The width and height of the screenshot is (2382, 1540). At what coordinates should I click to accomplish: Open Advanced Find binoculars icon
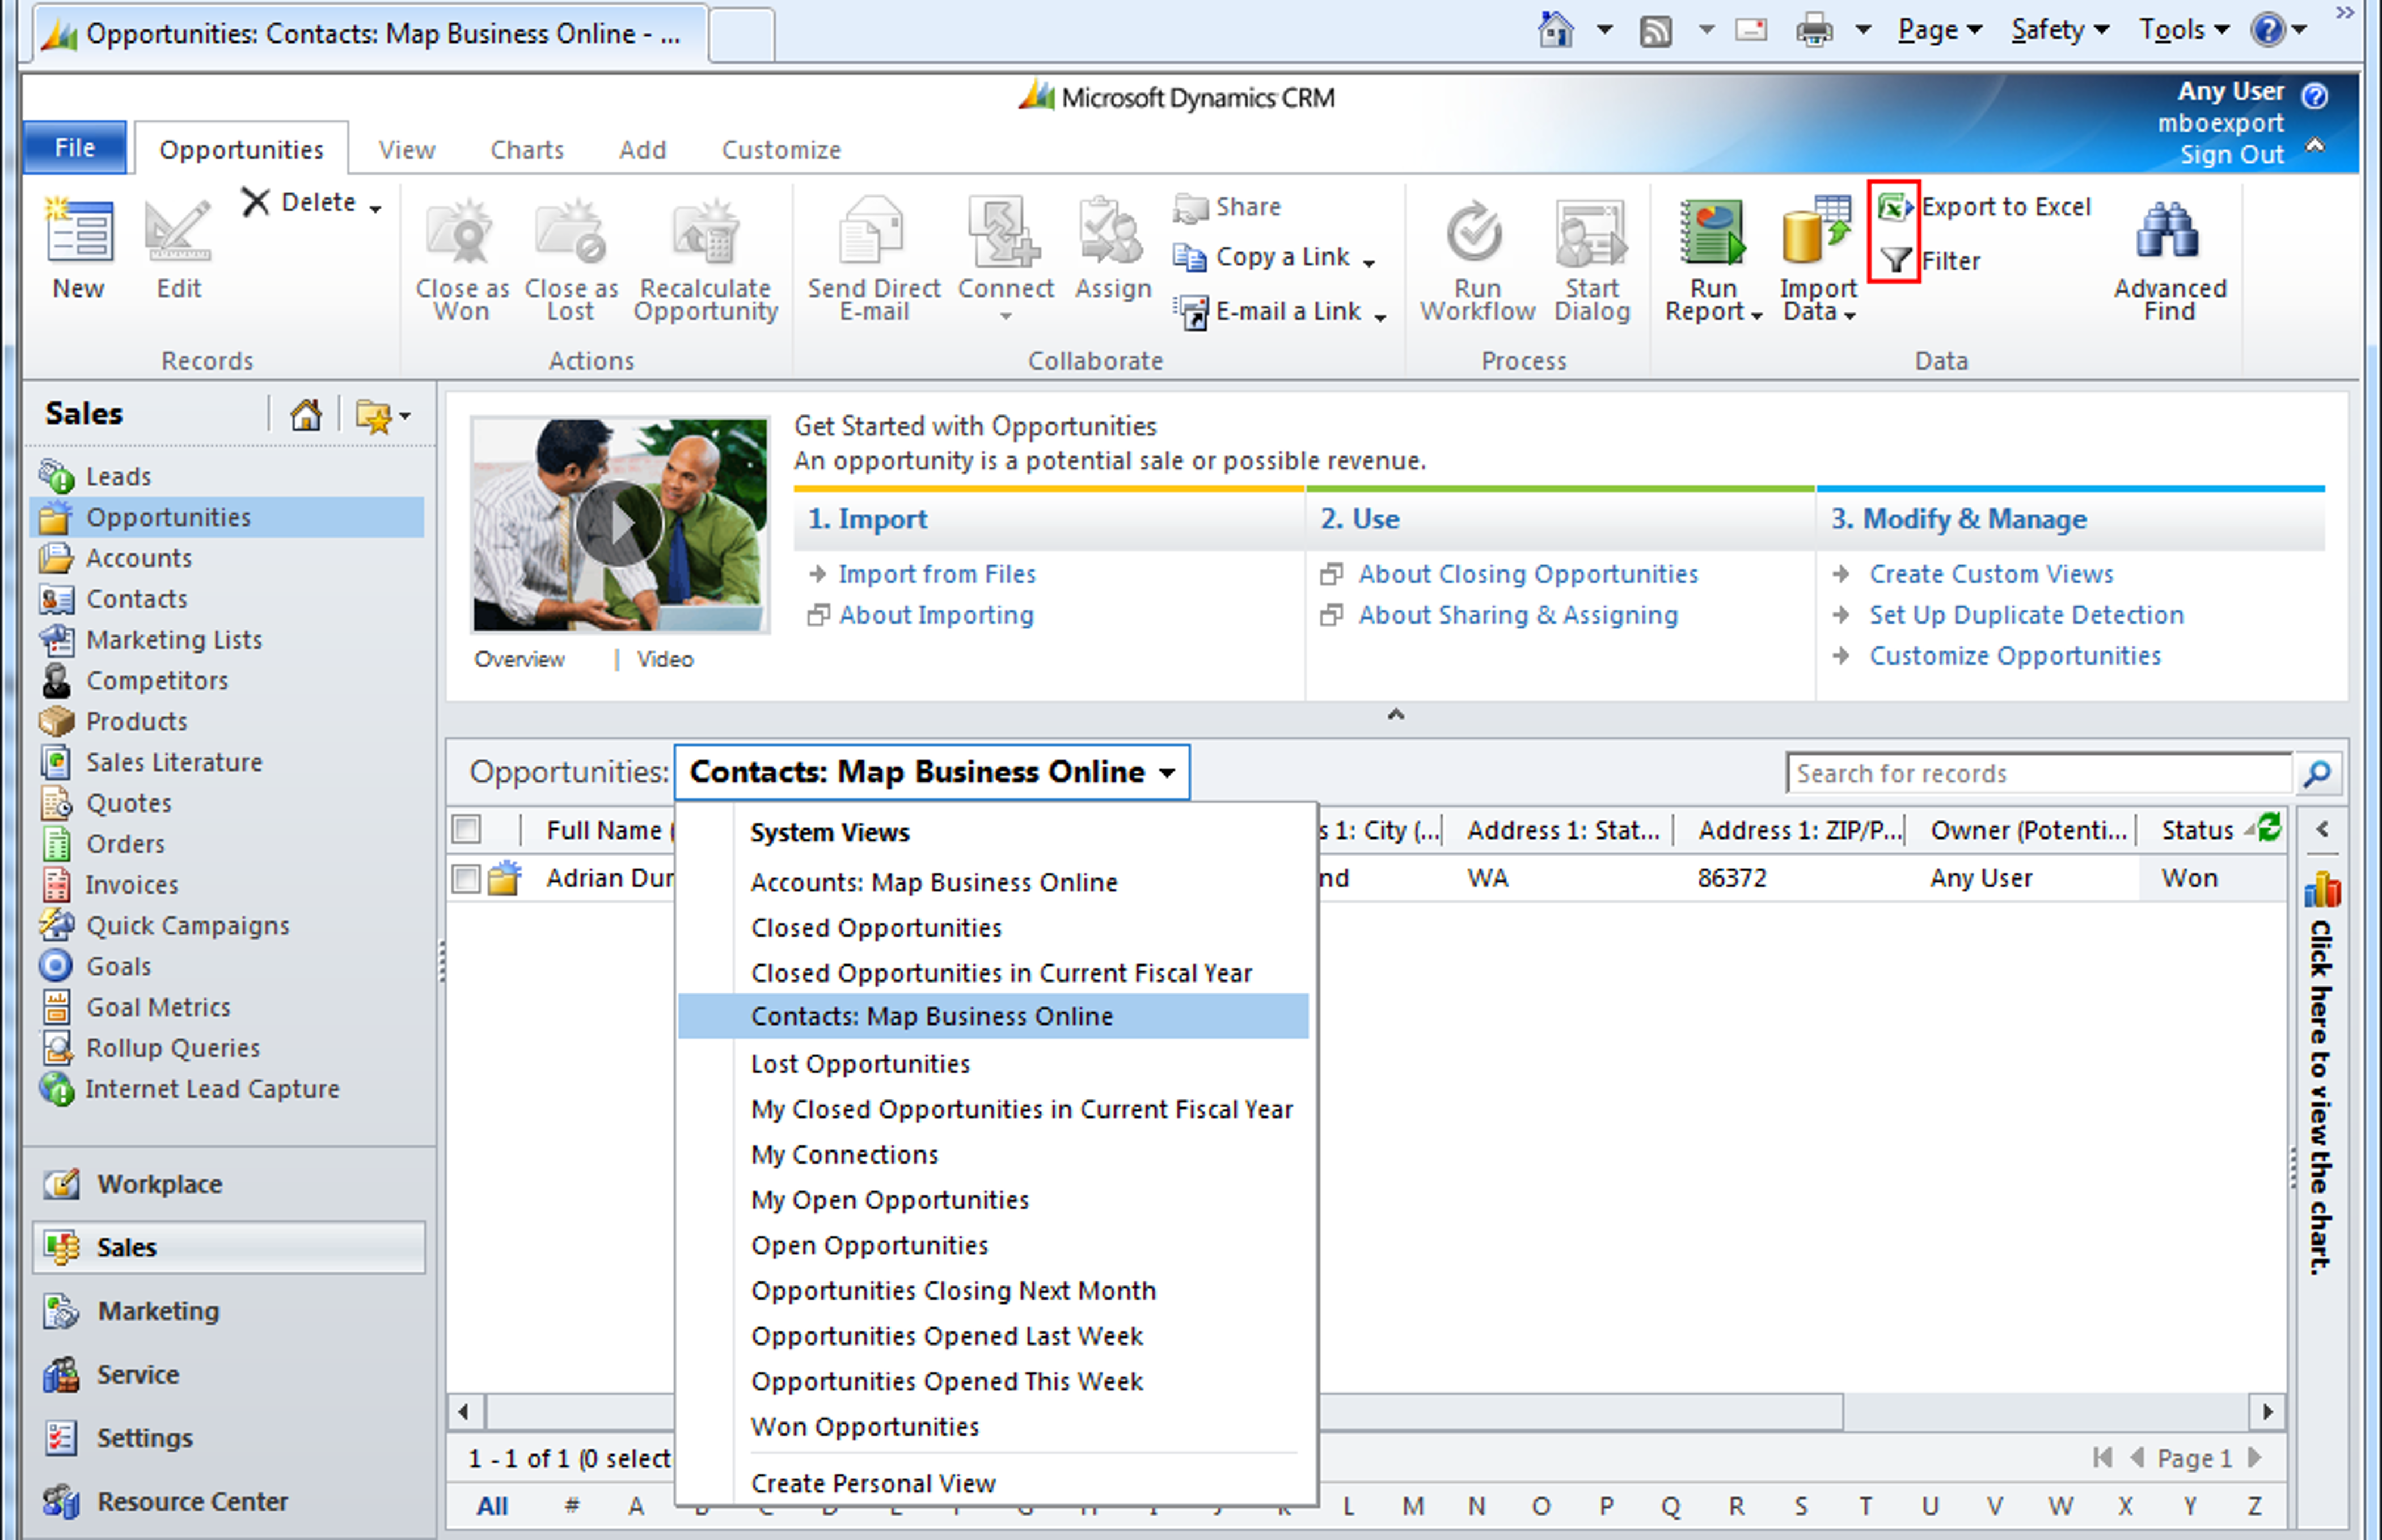2167,230
